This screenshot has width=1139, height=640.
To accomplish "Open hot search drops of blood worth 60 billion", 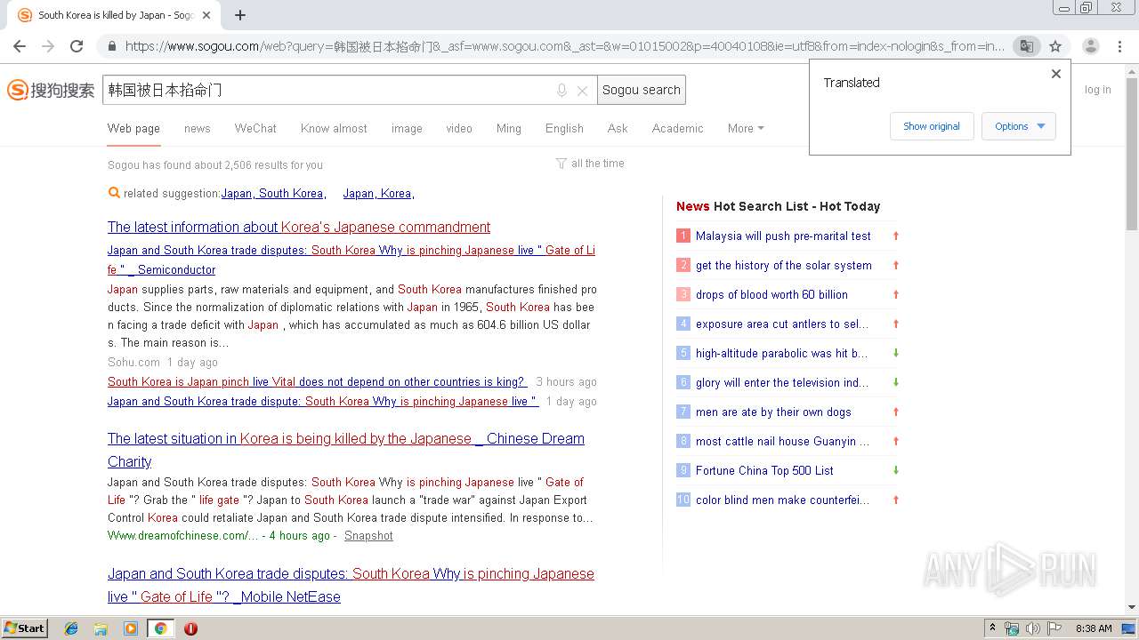I will 771,294.
